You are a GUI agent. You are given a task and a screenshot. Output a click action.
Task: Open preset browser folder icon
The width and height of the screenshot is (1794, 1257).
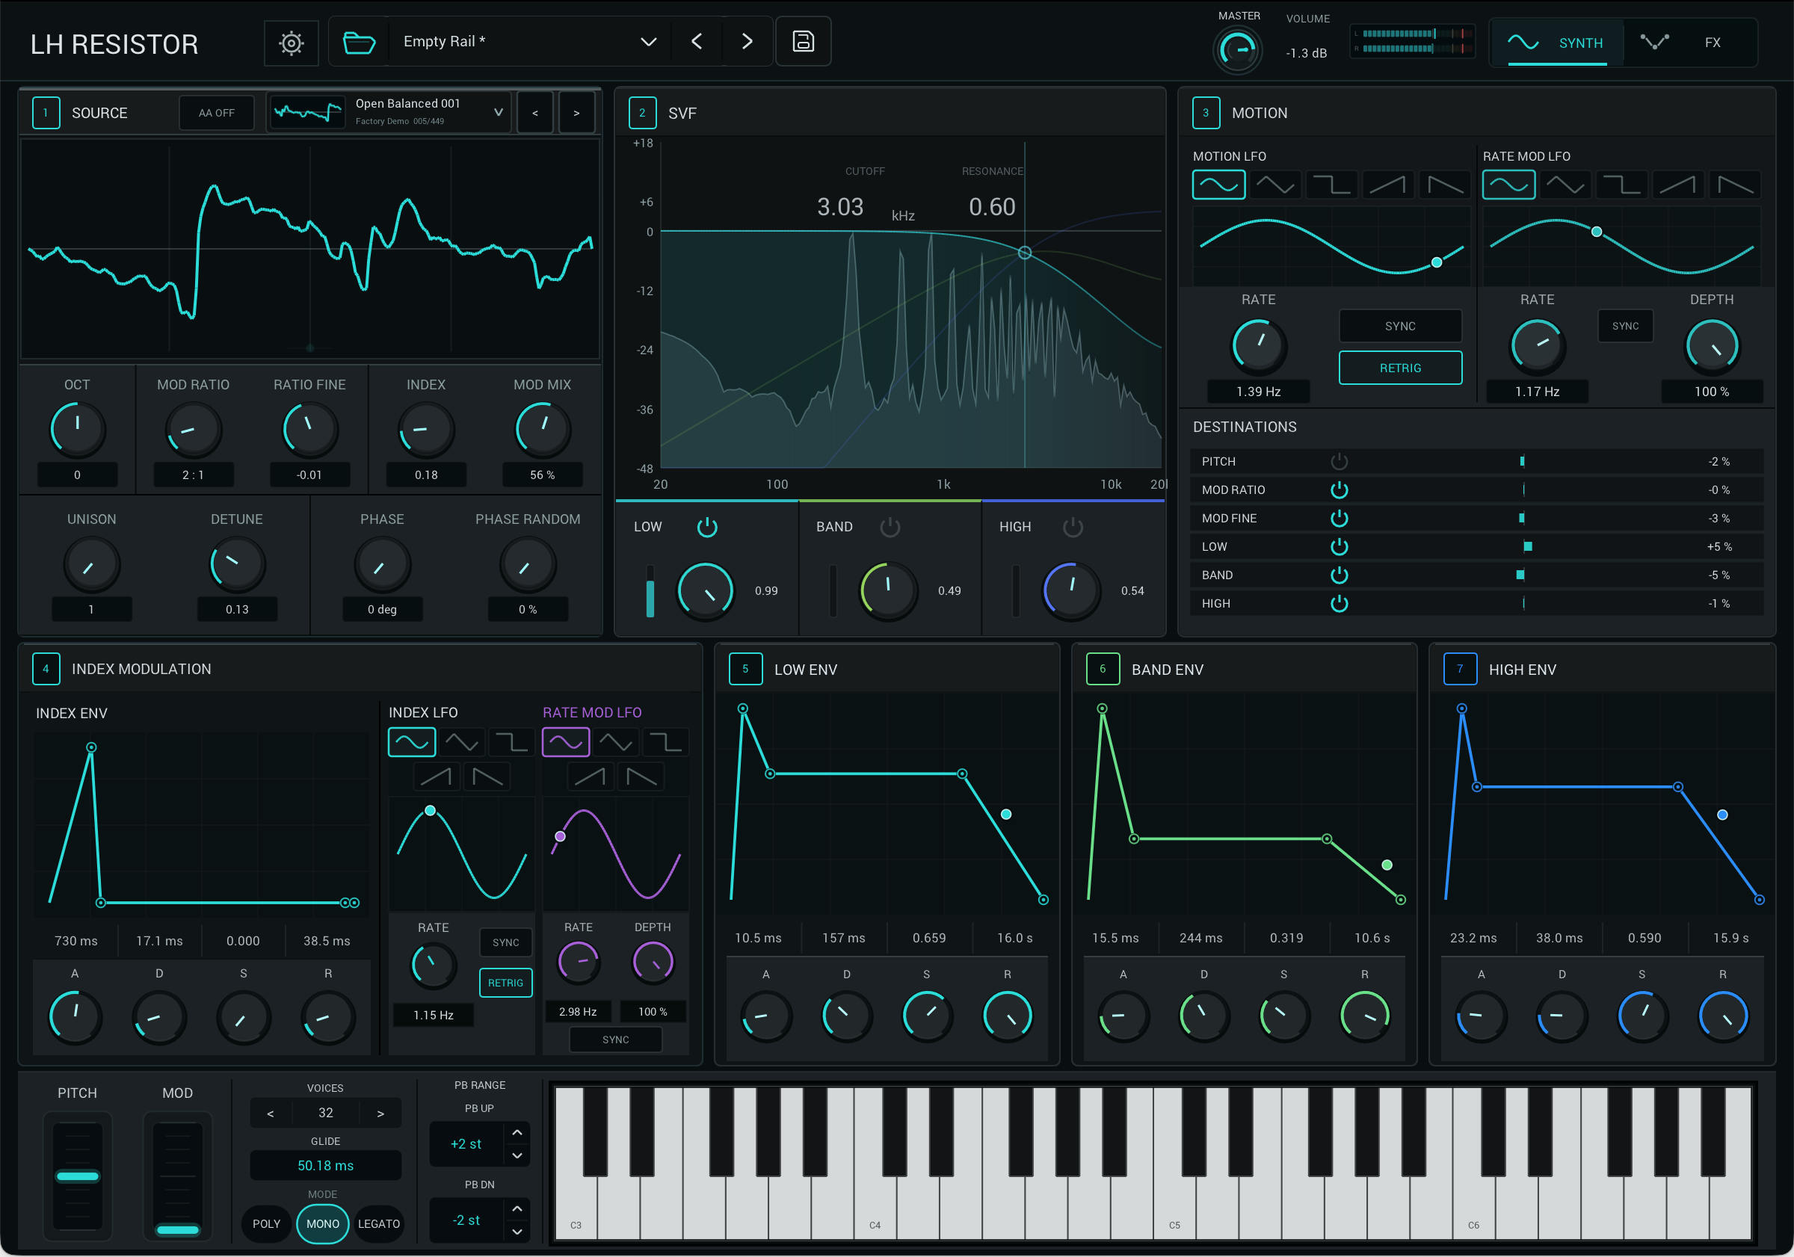click(359, 42)
